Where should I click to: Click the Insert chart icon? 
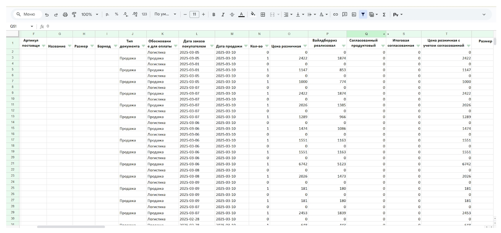(x=354, y=14)
